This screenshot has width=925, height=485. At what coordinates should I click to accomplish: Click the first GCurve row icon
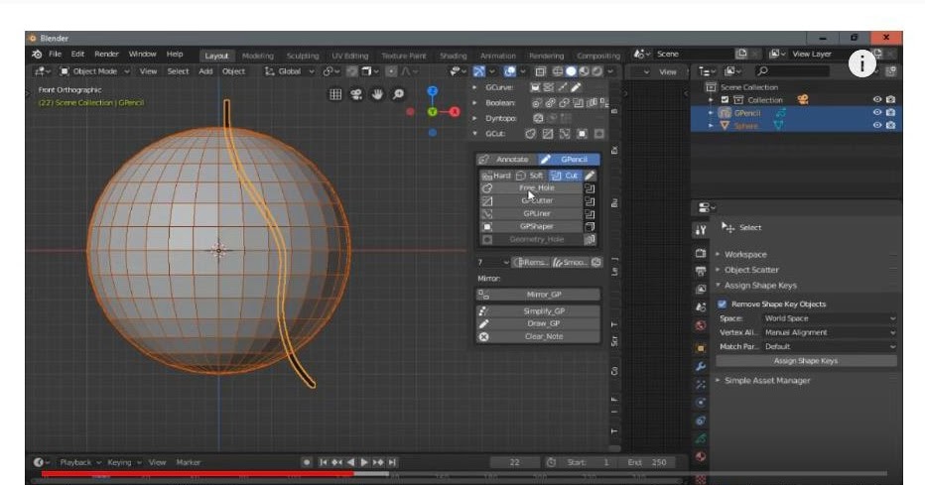(x=535, y=87)
